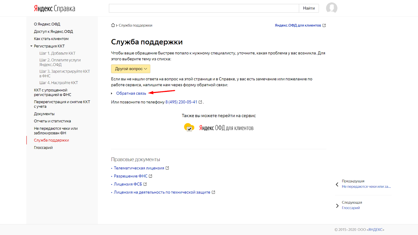Open Не передаются чеки или заблокирован ФН
Screen dimensions: 418x235
56,131
